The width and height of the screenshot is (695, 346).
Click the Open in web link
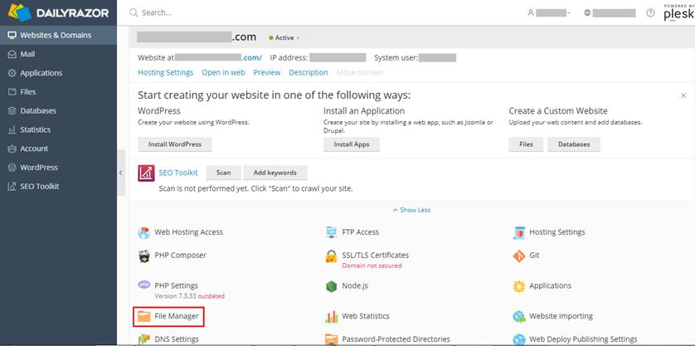point(223,72)
